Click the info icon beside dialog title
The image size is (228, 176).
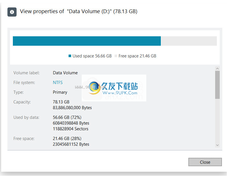12,12
